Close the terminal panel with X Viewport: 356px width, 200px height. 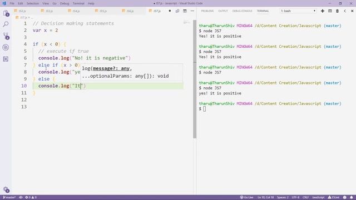(x=352, y=11)
